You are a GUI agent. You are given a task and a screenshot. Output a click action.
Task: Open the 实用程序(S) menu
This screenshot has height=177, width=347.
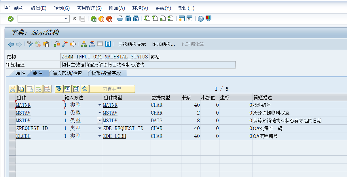[89, 8]
